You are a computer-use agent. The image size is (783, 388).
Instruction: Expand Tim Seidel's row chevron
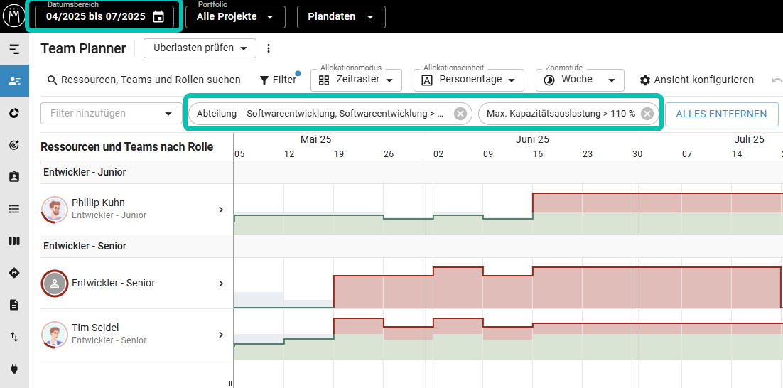(x=221, y=335)
